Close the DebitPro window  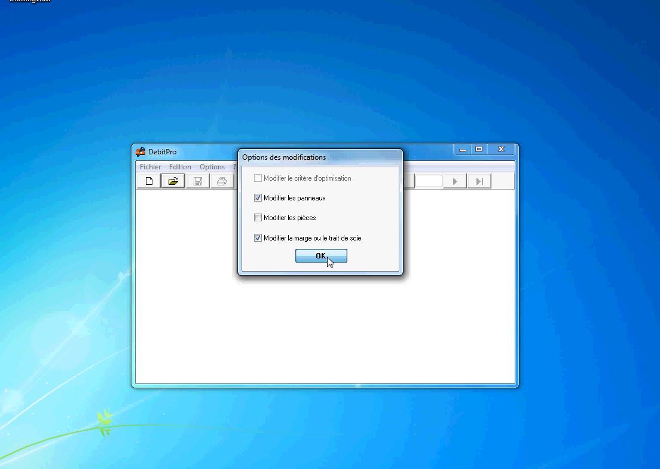[x=501, y=150]
